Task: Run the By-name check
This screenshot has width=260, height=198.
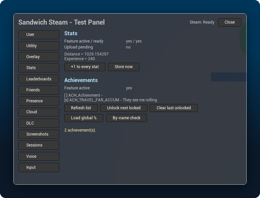Action: [126, 118]
